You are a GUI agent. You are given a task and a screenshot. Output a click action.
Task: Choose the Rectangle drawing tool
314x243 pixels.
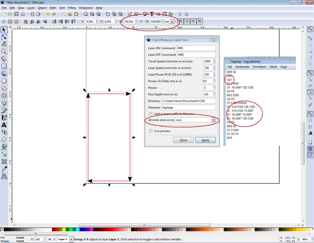pyautogui.click(x=4, y=66)
